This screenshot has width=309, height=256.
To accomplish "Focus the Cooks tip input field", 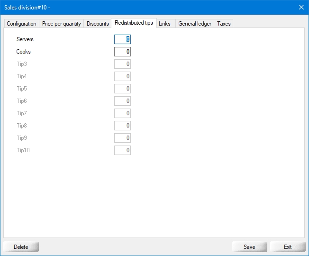I will (122, 52).
